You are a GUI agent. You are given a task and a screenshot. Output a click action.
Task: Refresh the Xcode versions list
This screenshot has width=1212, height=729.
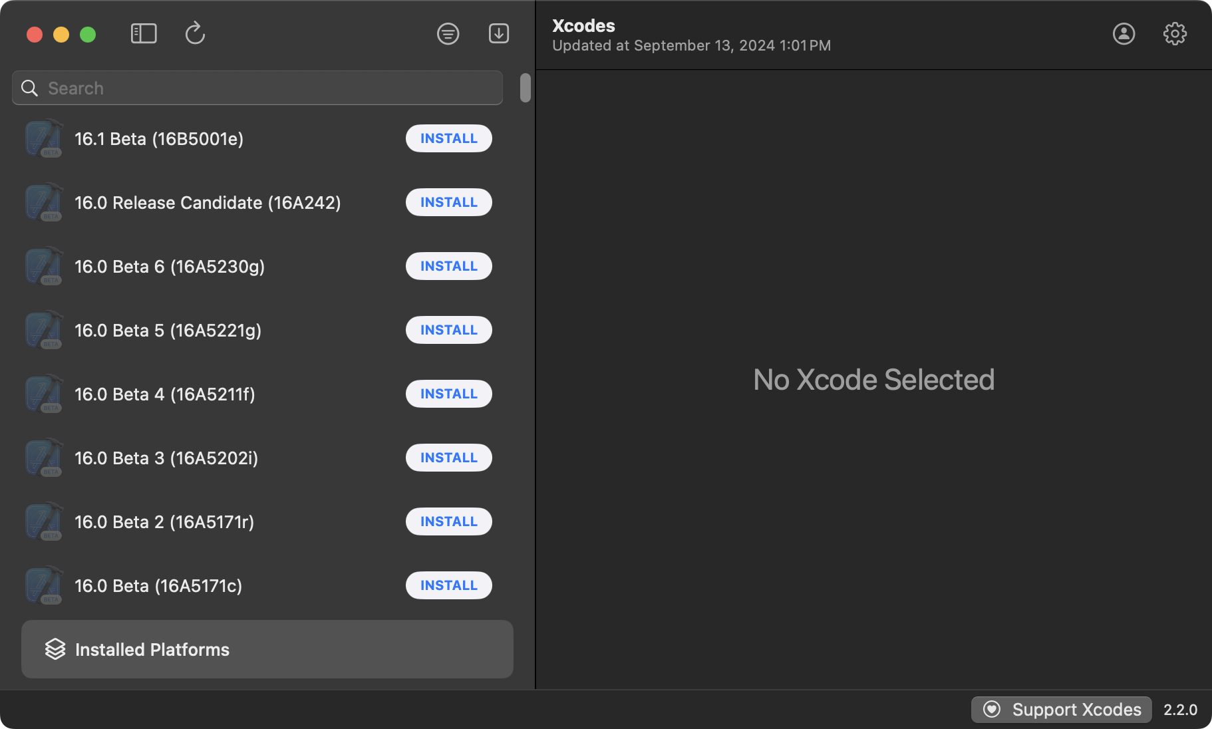click(195, 33)
